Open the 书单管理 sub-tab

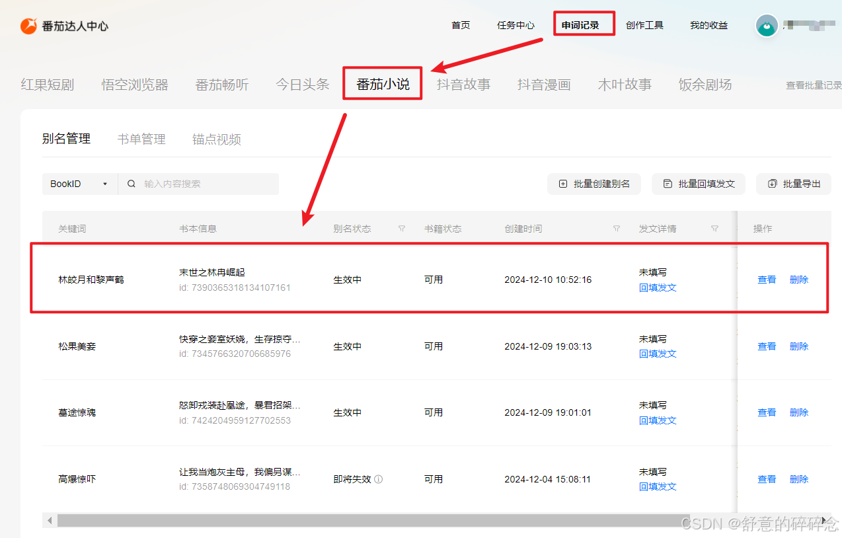(141, 139)
